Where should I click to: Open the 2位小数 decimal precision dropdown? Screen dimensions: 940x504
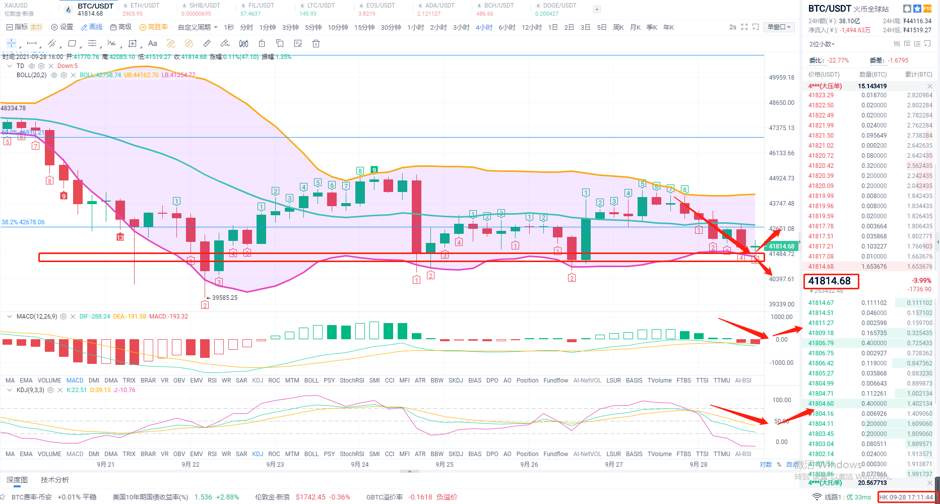[x=822, y=44]
